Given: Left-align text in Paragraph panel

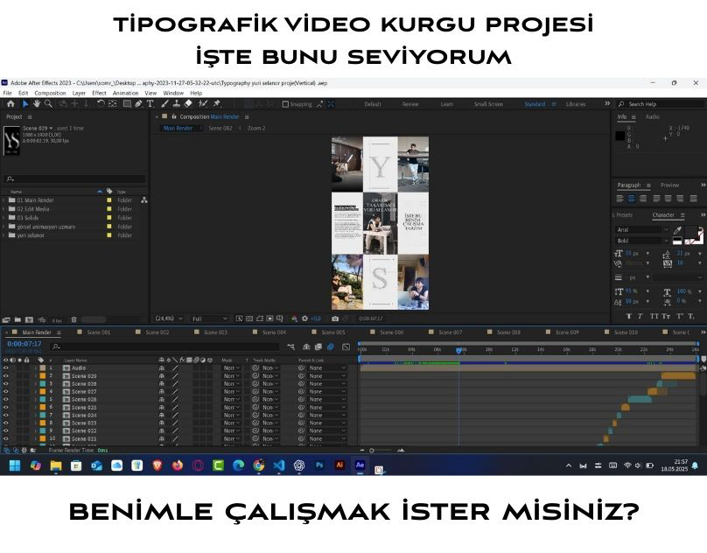Looking at the screenshot, I should (620, 199).
